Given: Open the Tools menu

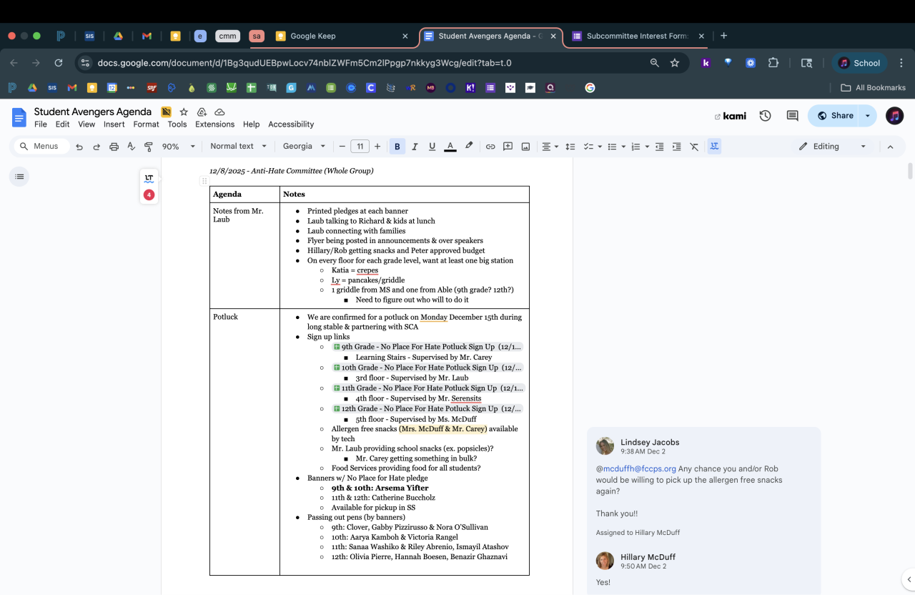Looking at the screenshot, I should point(177,124).
